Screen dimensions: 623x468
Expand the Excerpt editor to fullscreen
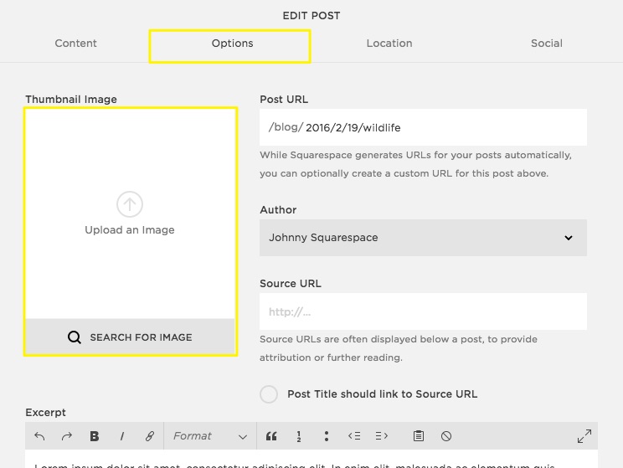coord(584,436)
